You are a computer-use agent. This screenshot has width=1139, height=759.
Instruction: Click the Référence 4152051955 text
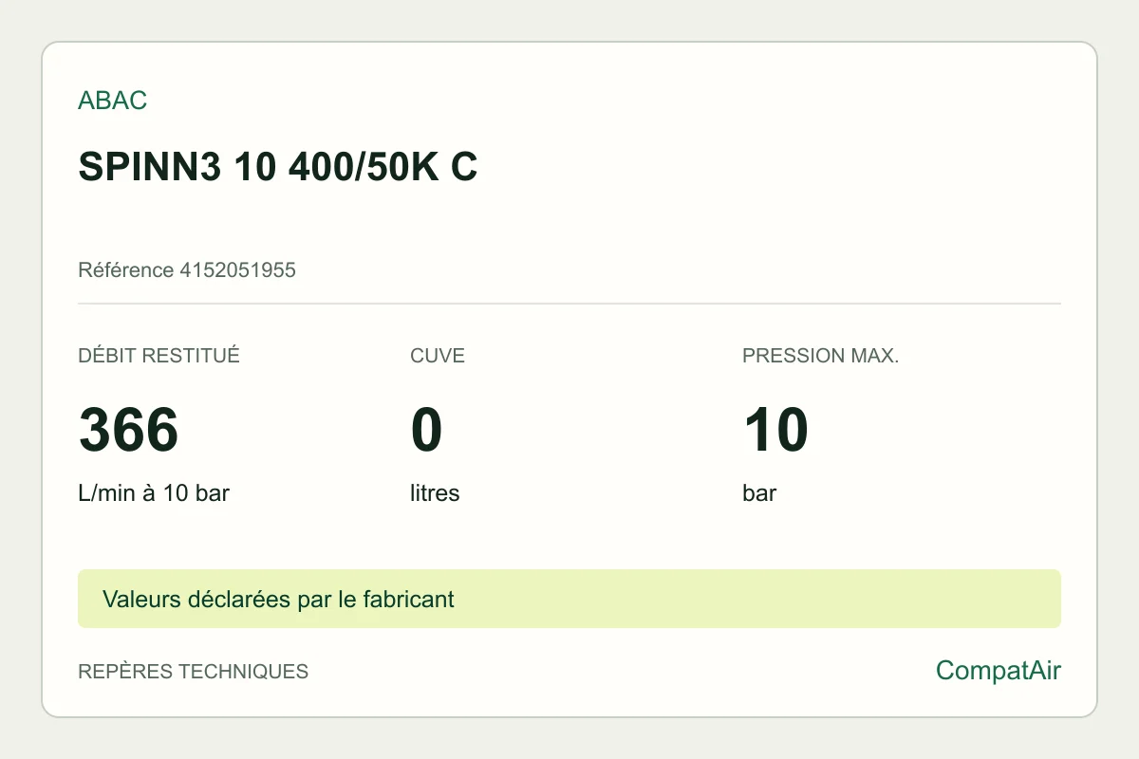pos(187,270)
